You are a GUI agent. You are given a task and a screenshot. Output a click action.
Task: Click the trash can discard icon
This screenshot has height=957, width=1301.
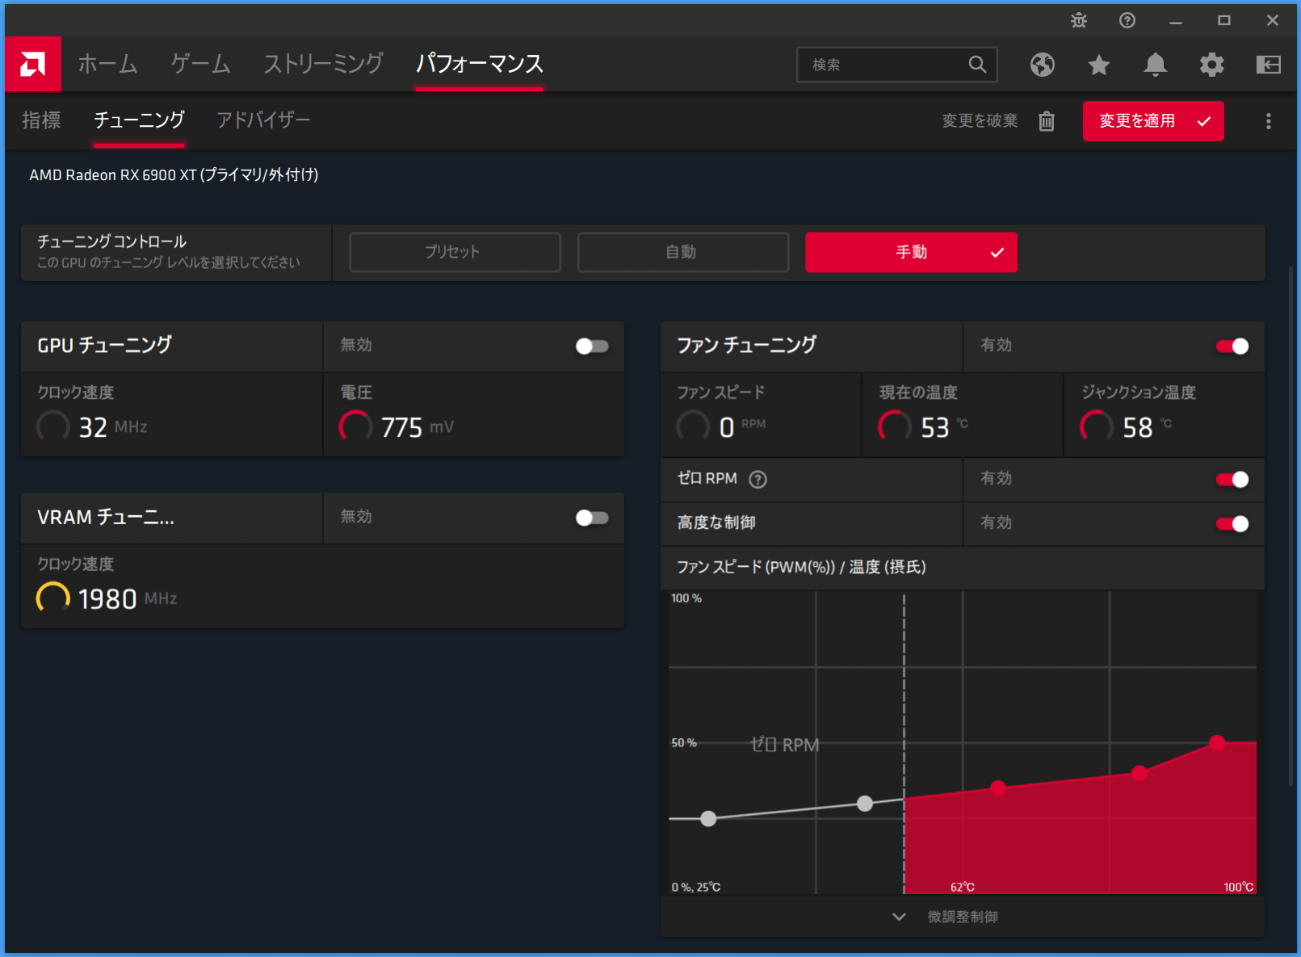[1047, 121]
